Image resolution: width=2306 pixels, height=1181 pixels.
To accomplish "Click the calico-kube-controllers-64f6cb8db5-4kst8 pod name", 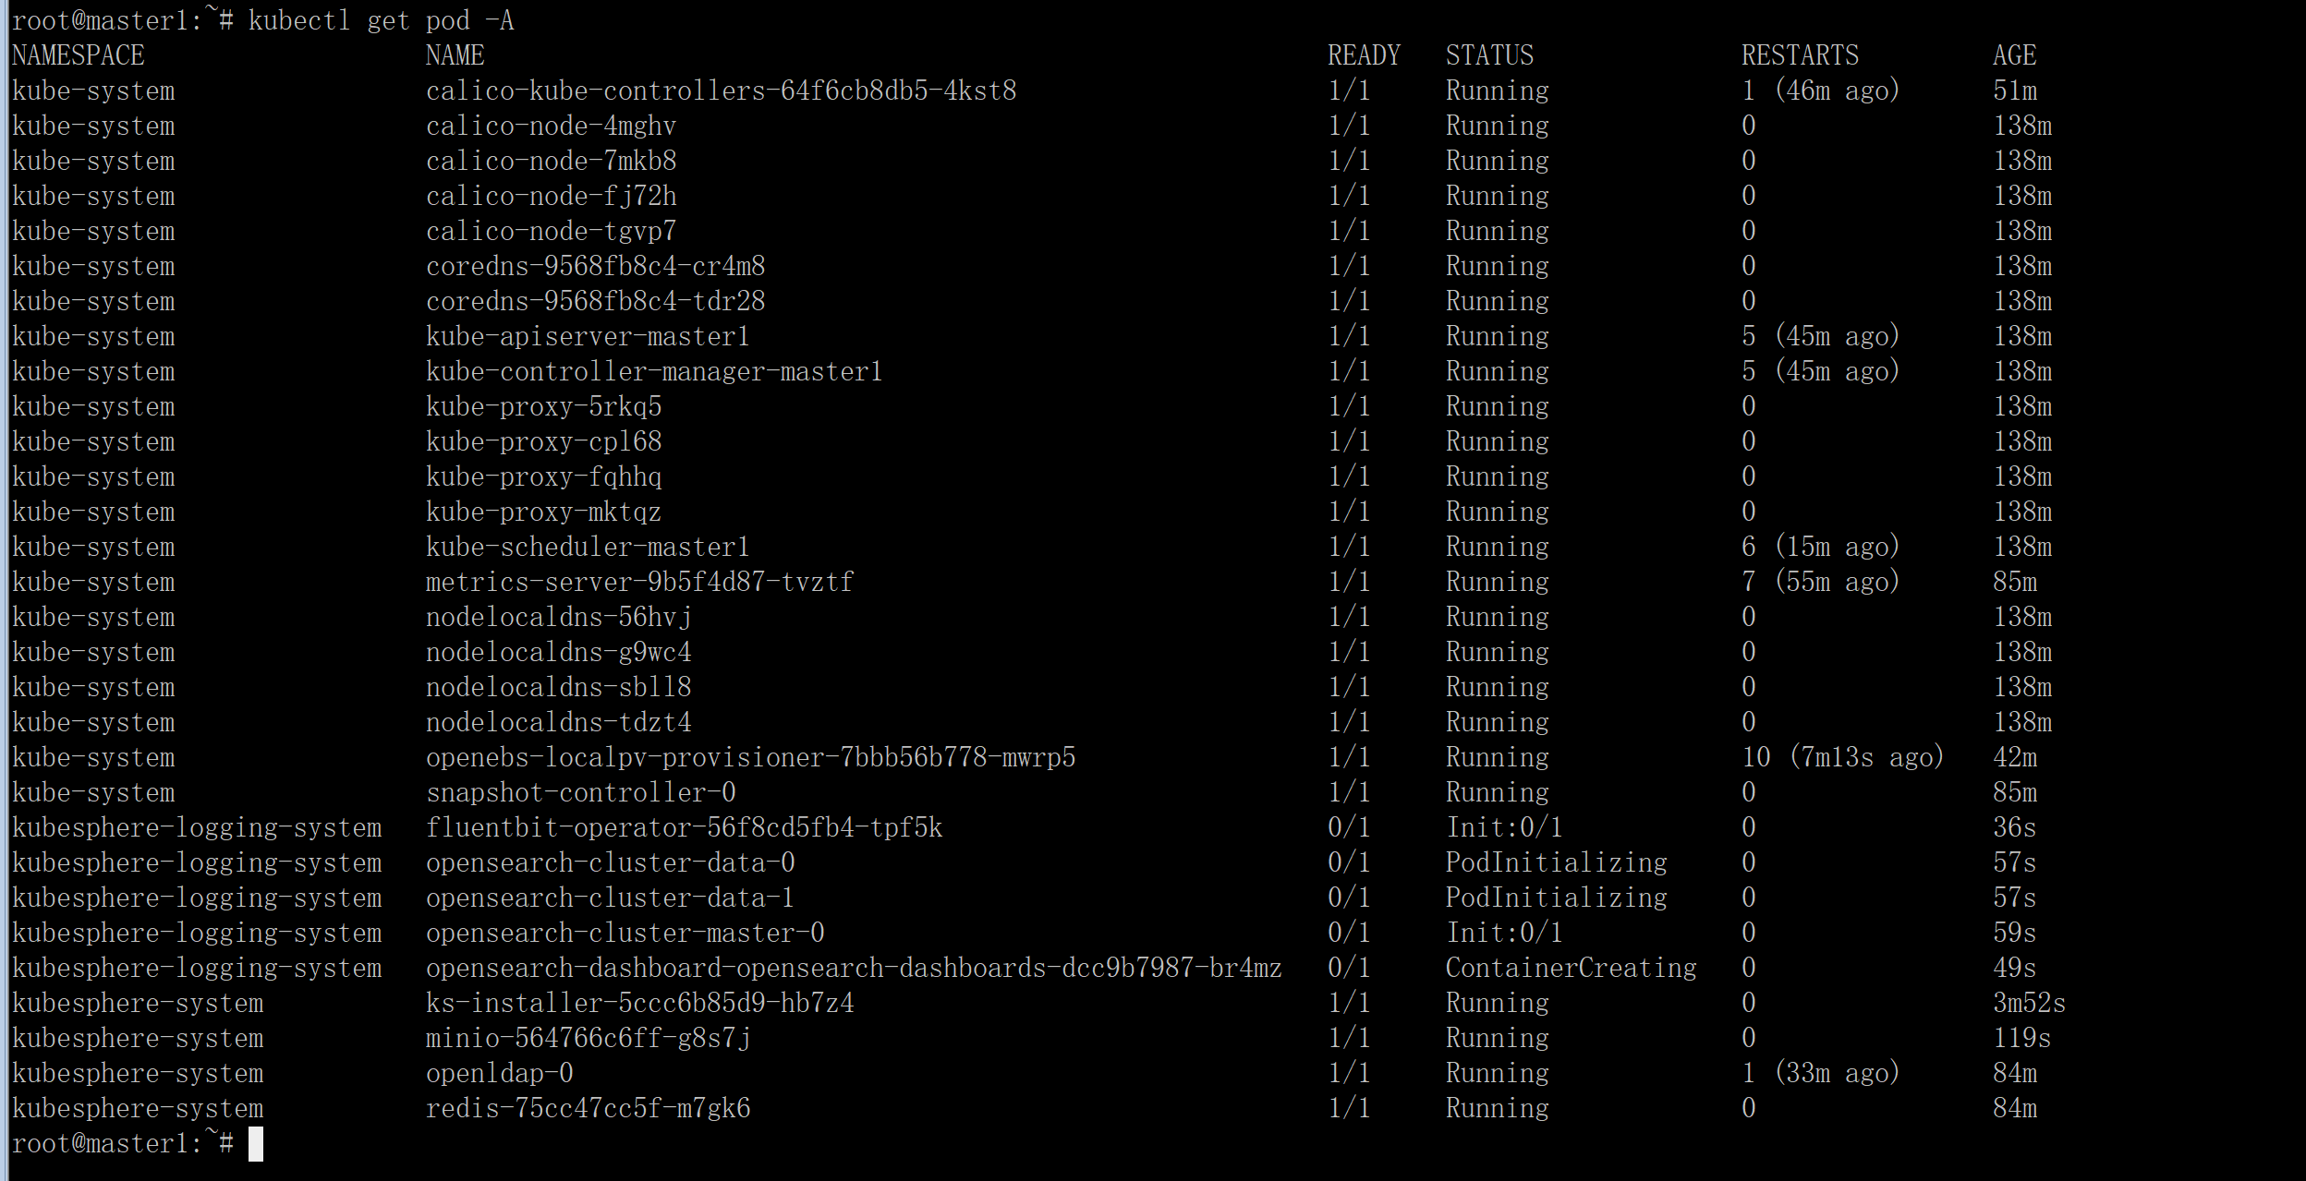I will pos(721,90).
